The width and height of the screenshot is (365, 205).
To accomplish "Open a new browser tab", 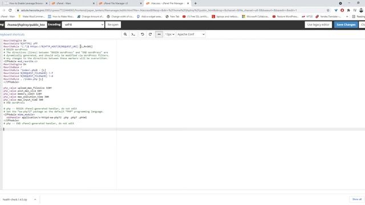I will [196, 3].
